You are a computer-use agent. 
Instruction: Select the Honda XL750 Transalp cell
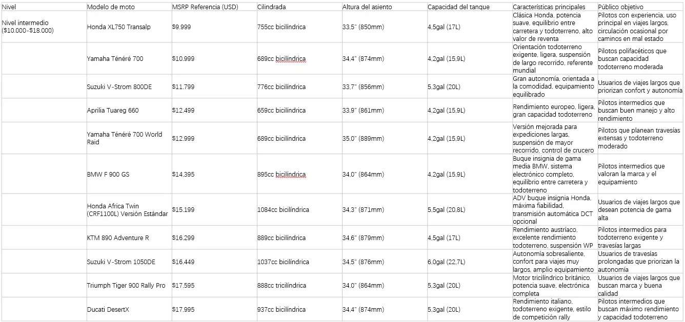(128, 27)
